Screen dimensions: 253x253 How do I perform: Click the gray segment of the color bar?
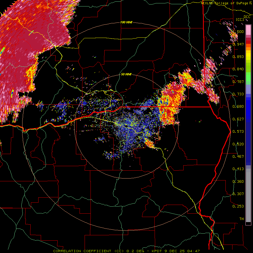pyautogui.click(x=248, y=195)
